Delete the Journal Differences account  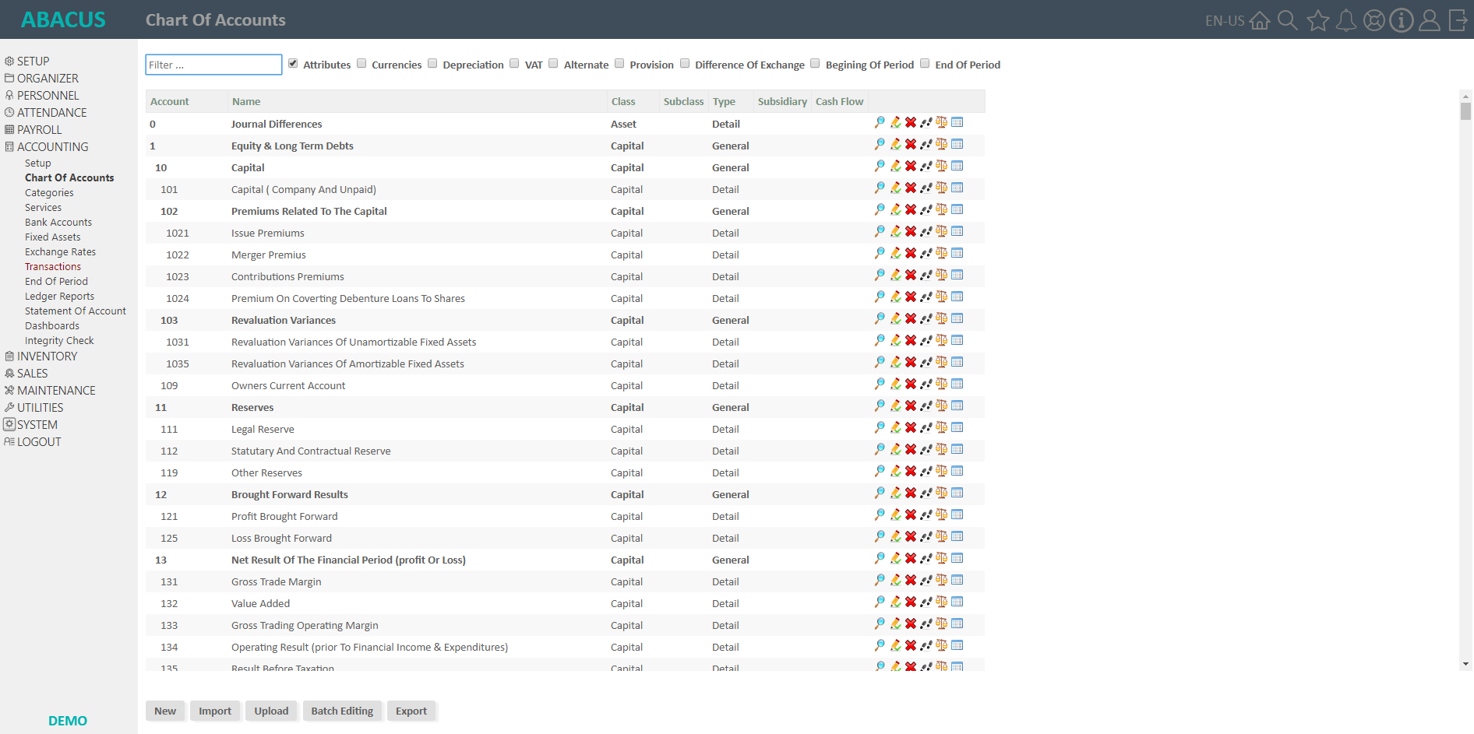click(910, 123)
